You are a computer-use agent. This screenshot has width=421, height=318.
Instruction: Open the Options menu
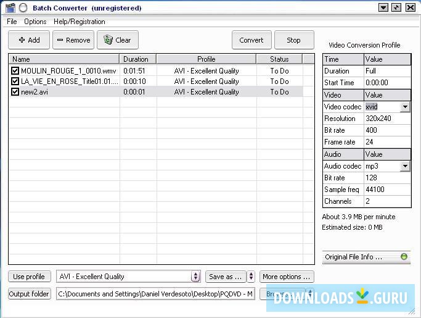35,22
